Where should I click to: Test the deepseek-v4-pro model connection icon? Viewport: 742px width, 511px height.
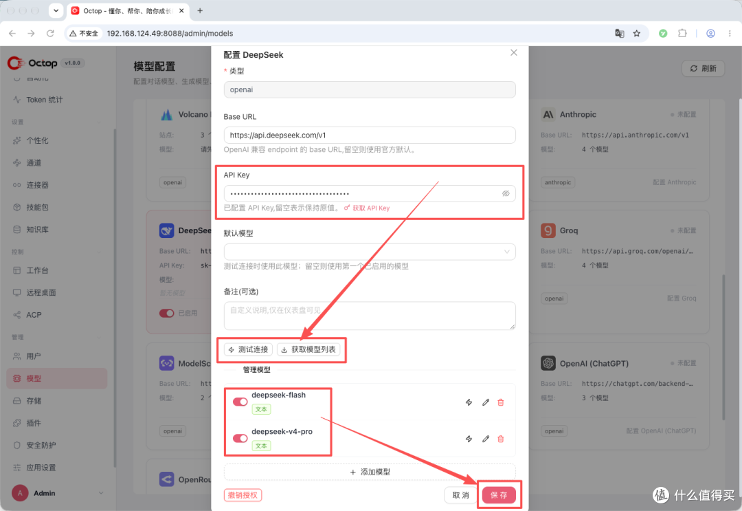[469, 439]
